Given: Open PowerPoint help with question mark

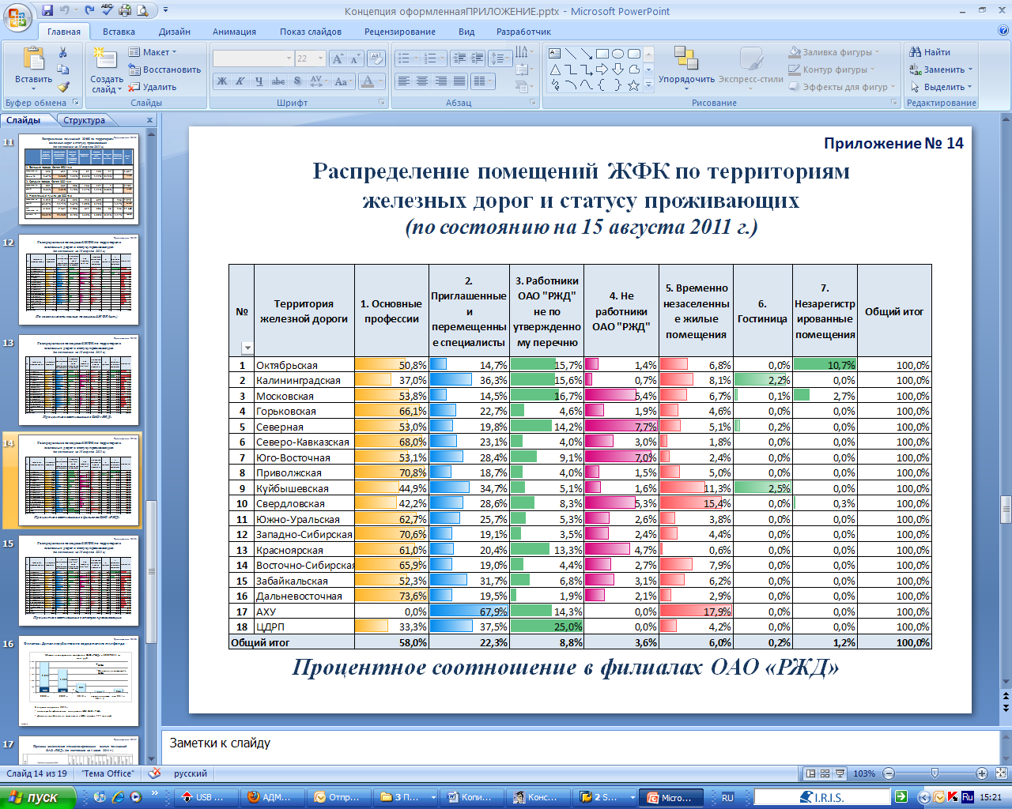Looking at the screenshot, I should [1003, 32].
